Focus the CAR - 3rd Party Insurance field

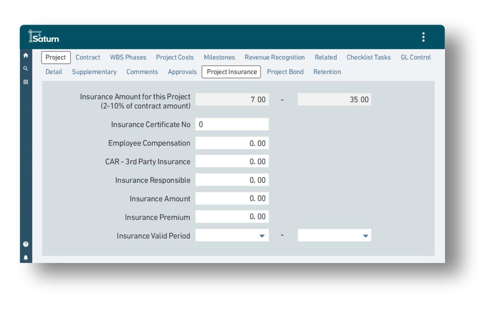232,161
